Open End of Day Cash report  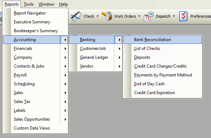162,84
